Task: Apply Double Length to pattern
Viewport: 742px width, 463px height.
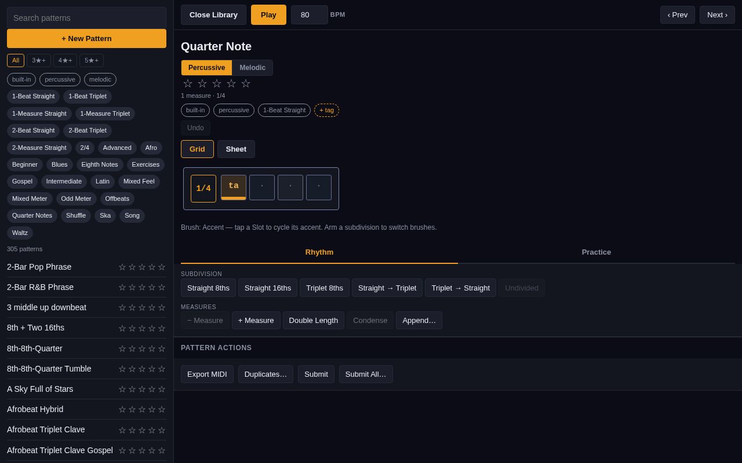Action: 314,320
